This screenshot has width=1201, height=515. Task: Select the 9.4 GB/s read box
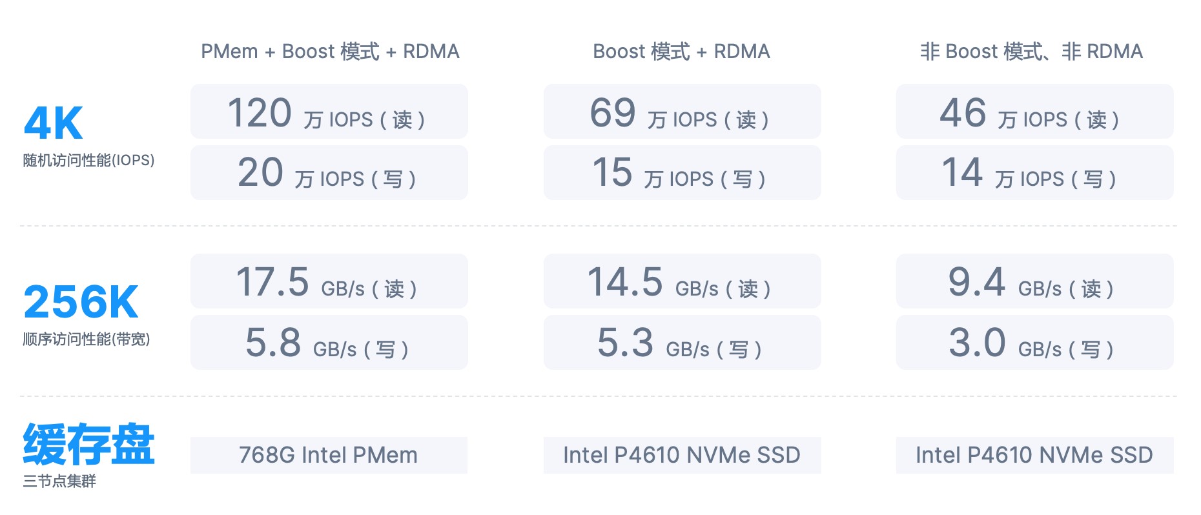coord(1034,281)
